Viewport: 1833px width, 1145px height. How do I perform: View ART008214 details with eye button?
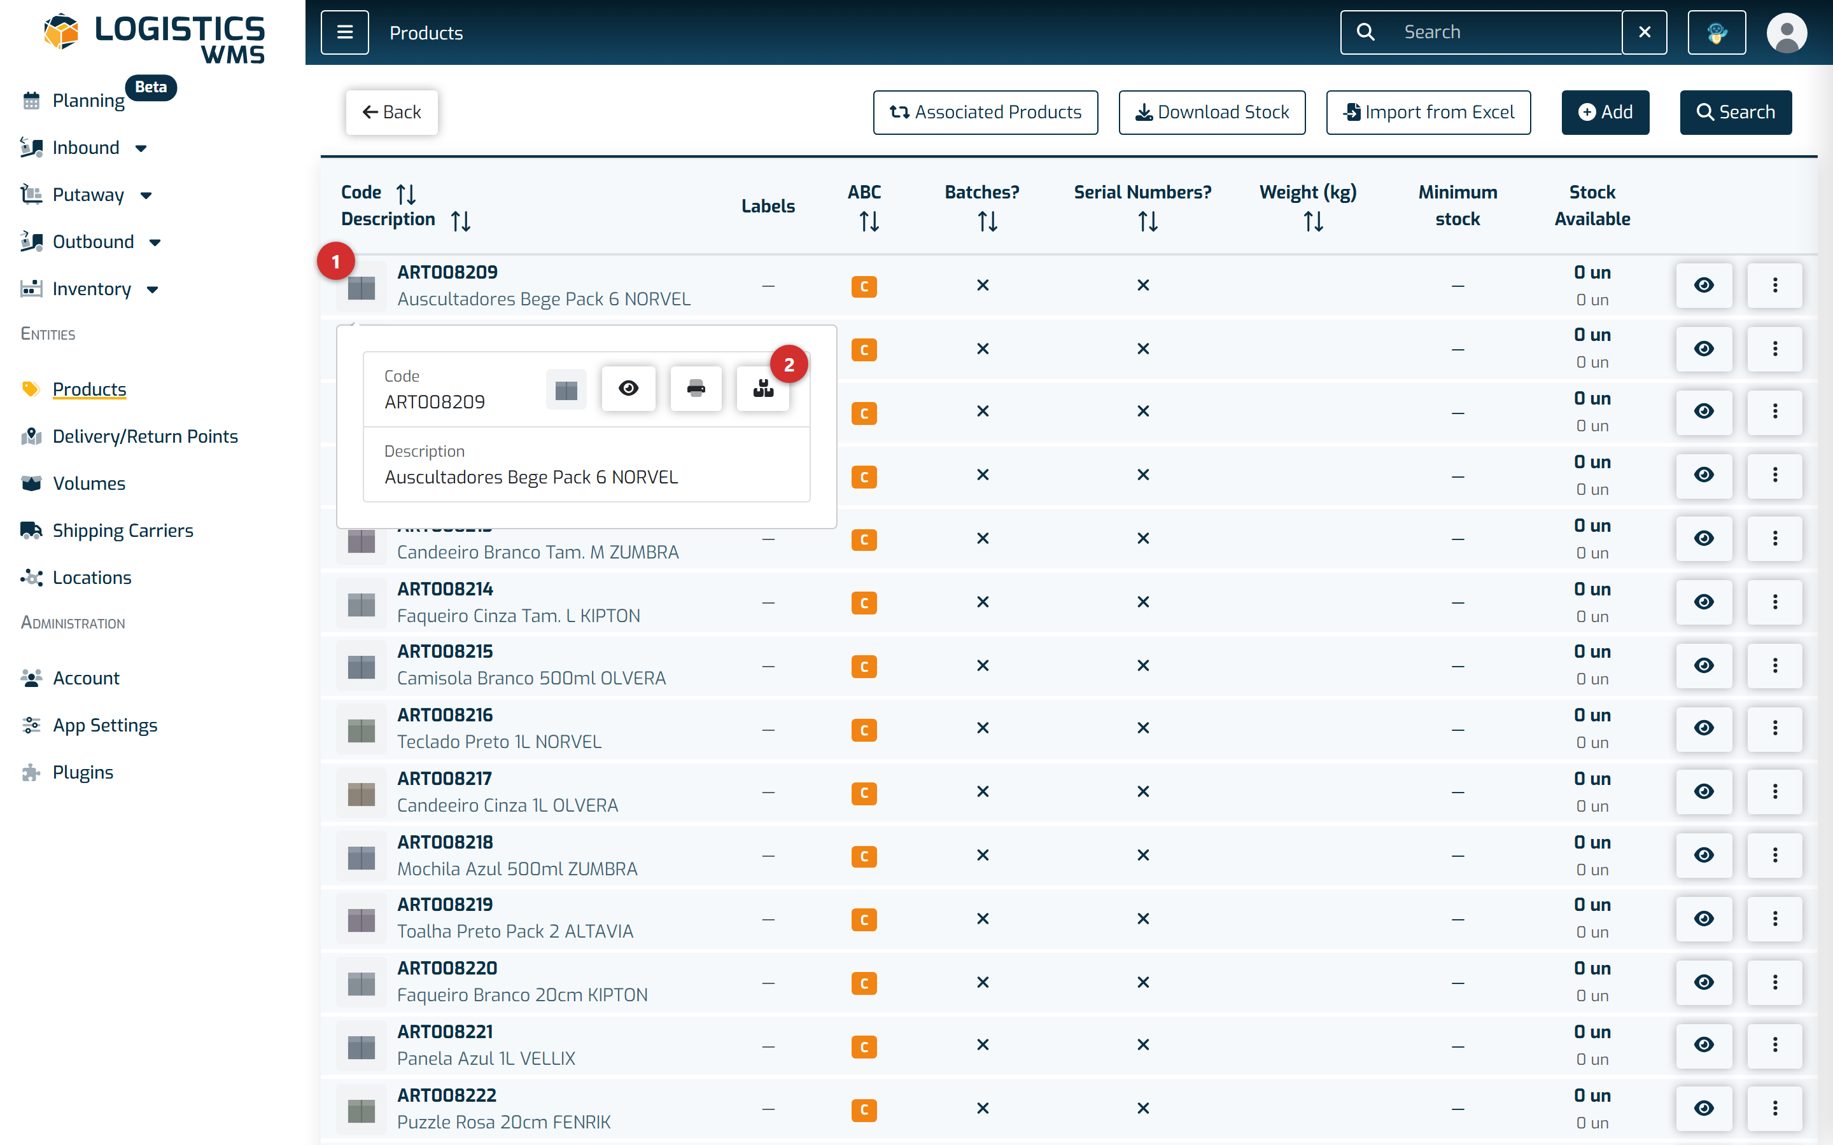pyautogui.click(x=1703, y=602)
